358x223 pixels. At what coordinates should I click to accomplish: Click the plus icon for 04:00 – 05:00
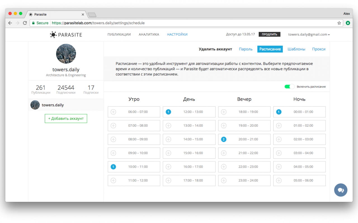tap(279, 167)
